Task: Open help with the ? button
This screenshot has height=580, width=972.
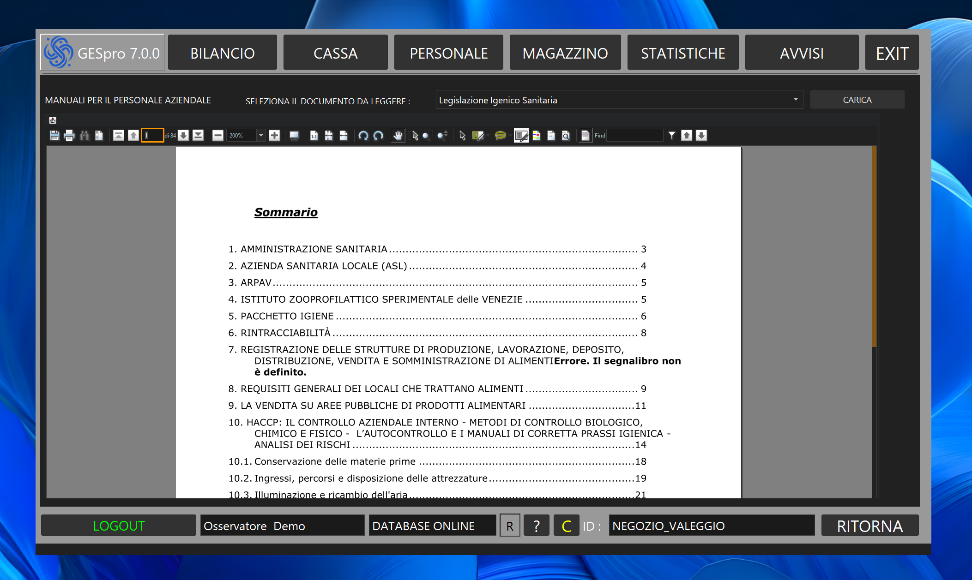Action: coord(537,526)
